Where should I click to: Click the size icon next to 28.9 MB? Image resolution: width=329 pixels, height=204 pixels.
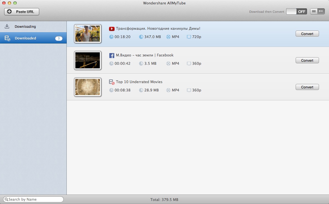click(x=141, y=90)
